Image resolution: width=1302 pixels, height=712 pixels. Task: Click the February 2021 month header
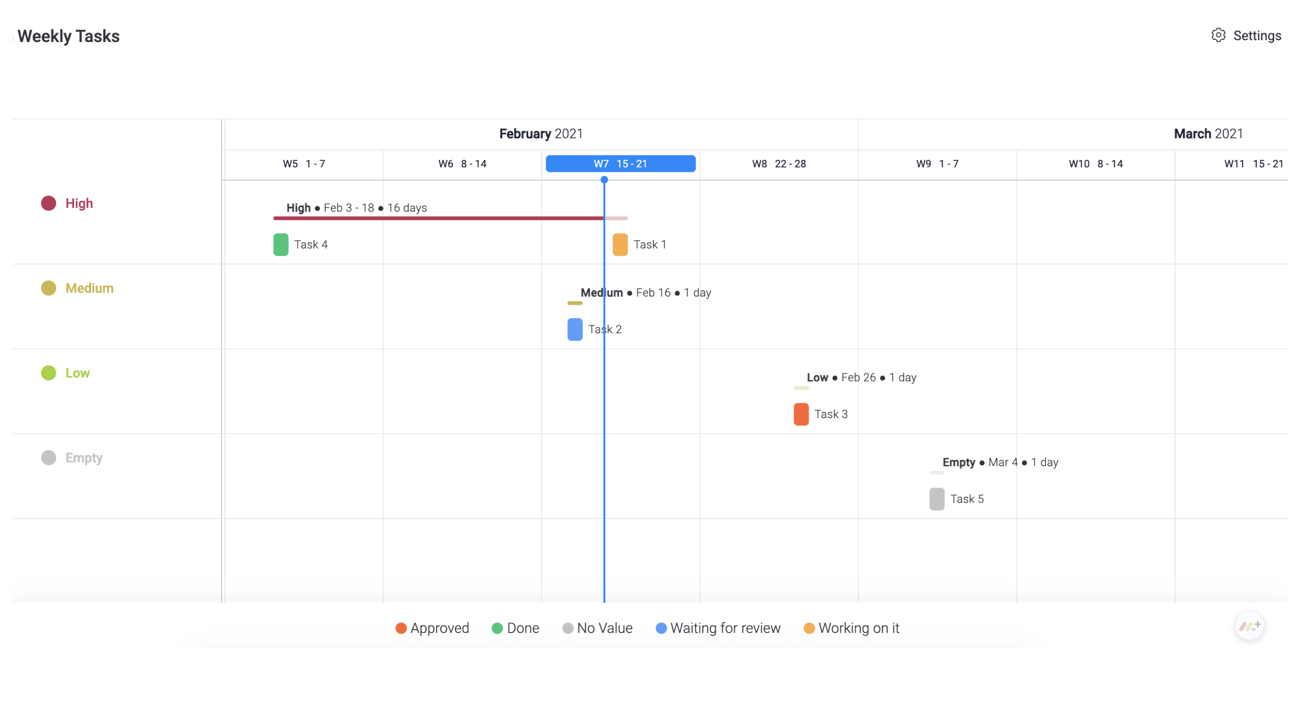click(x=541, y=134)
